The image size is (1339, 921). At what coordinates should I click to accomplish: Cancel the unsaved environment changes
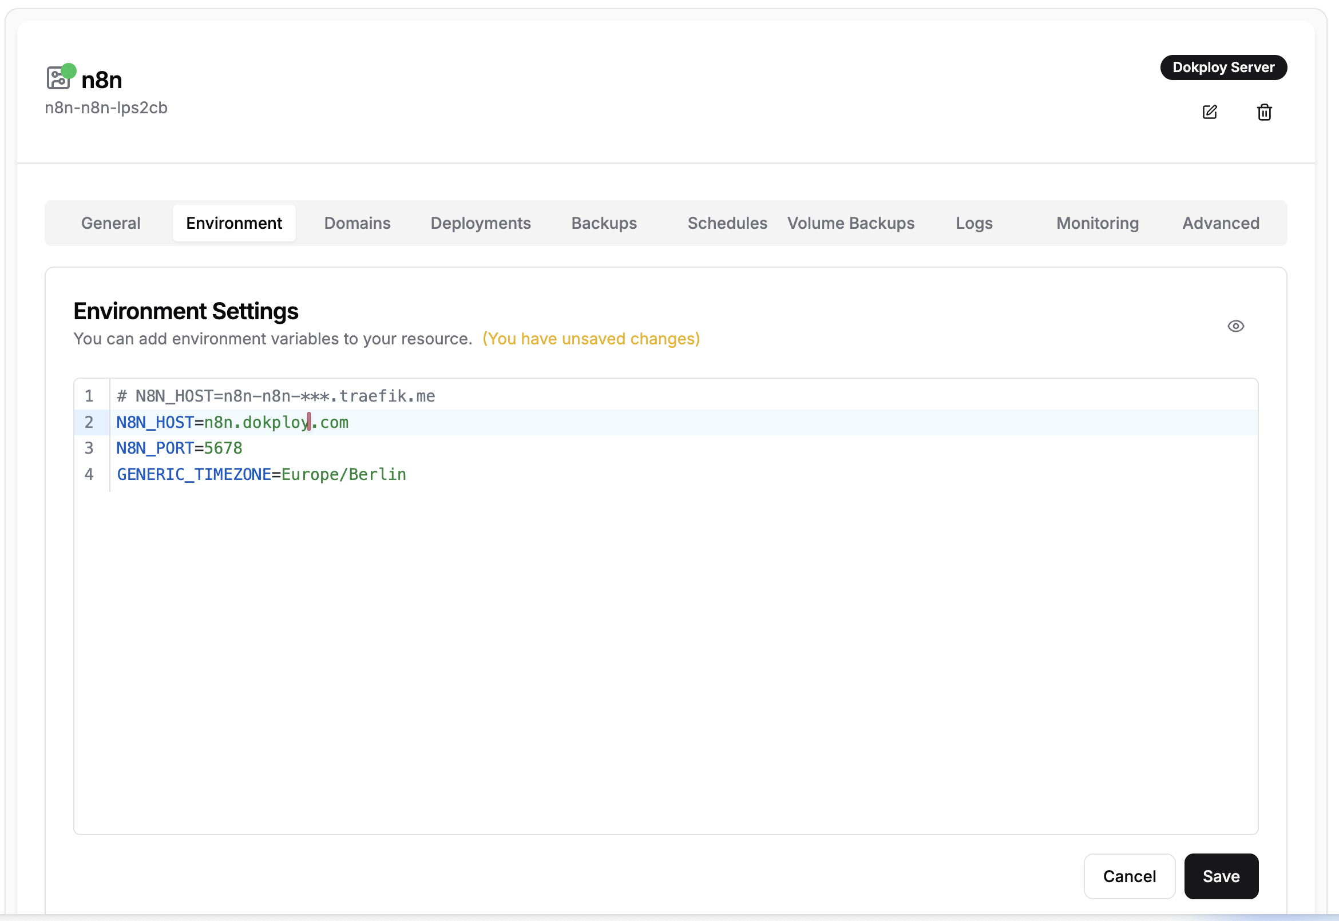(1129, 876)
